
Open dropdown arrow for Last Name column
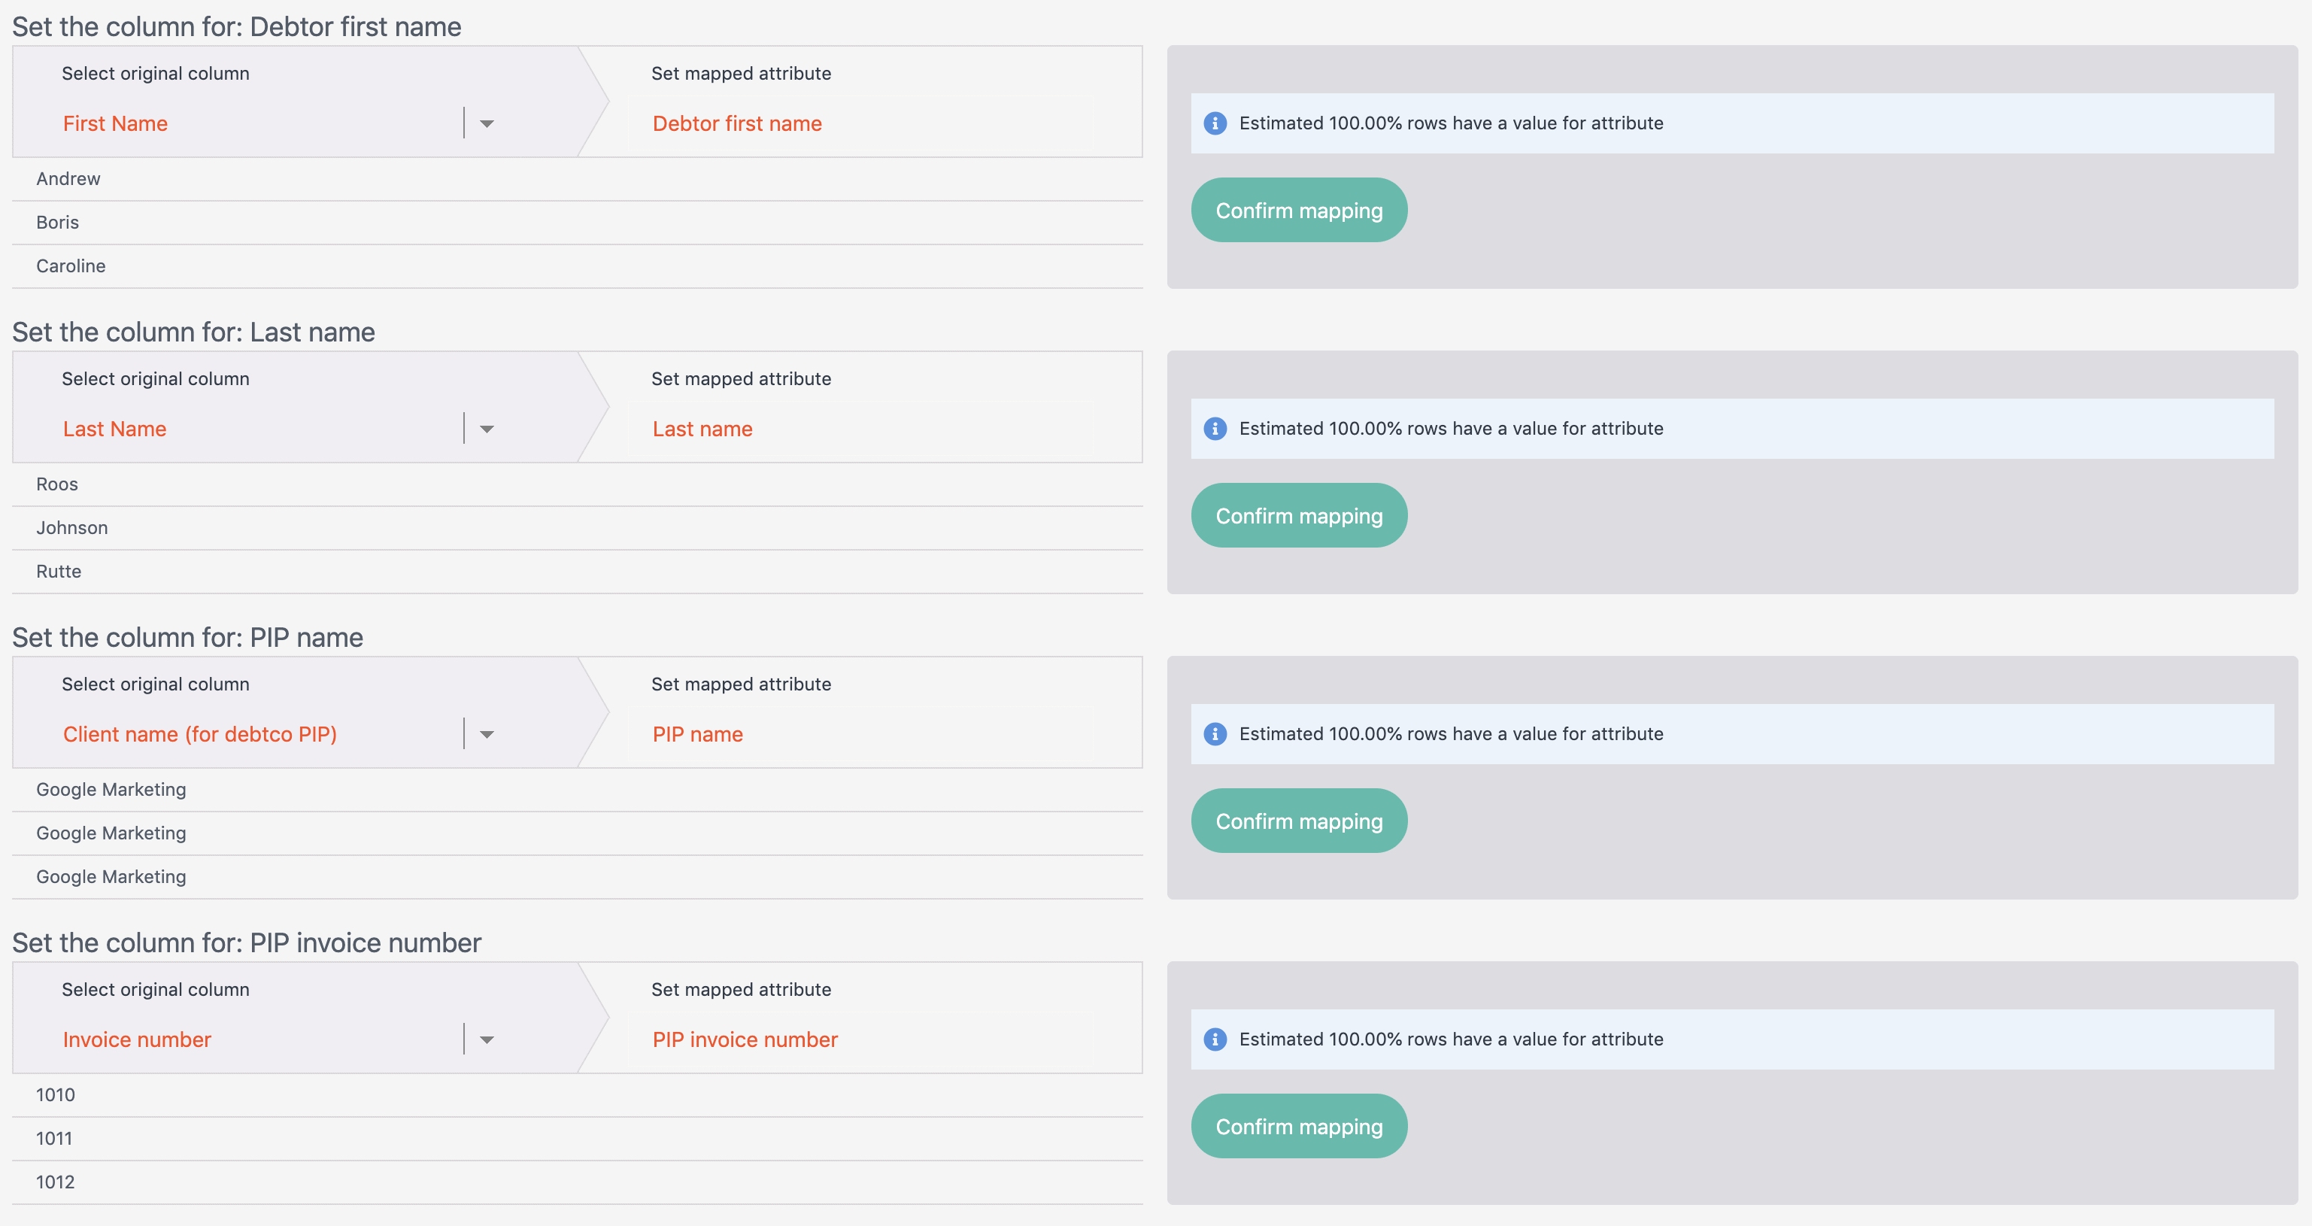pyautogui.click(x=487, y=429)
